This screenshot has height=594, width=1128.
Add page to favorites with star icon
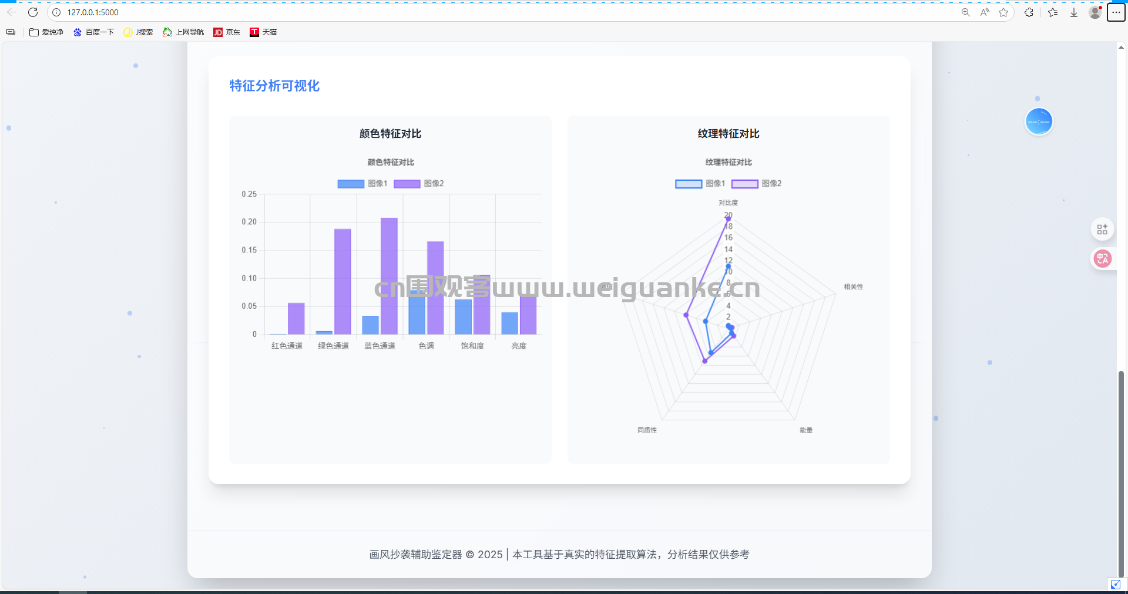[1003, 12]
